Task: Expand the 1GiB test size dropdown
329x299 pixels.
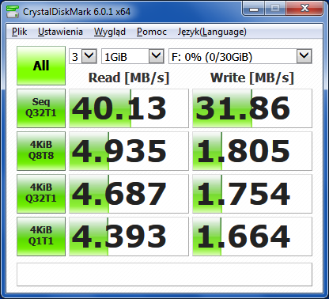Action: click(x=133, y=56)
